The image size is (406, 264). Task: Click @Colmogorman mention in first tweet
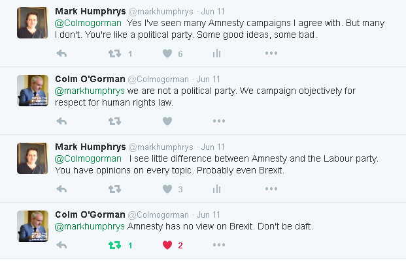coord(84,23)
